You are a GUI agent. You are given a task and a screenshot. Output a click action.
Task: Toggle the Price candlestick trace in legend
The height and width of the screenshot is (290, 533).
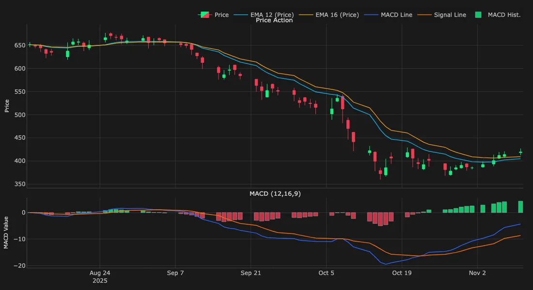click(213, 15)
